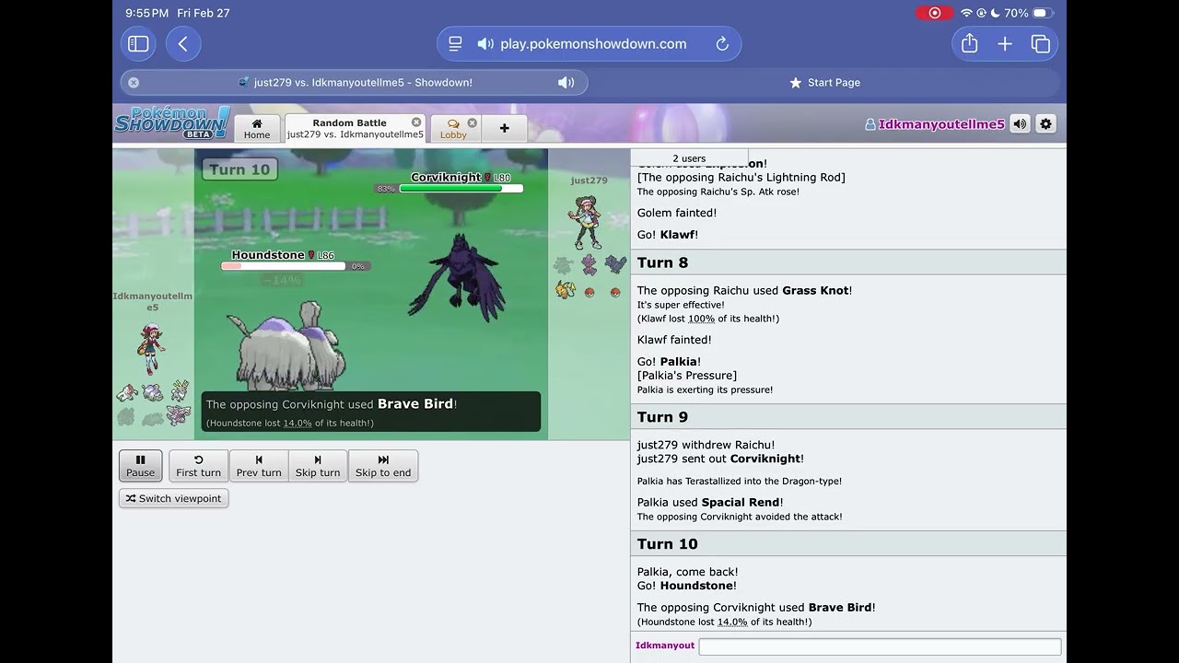Click the just279 trainer avatar

[587, 224]
